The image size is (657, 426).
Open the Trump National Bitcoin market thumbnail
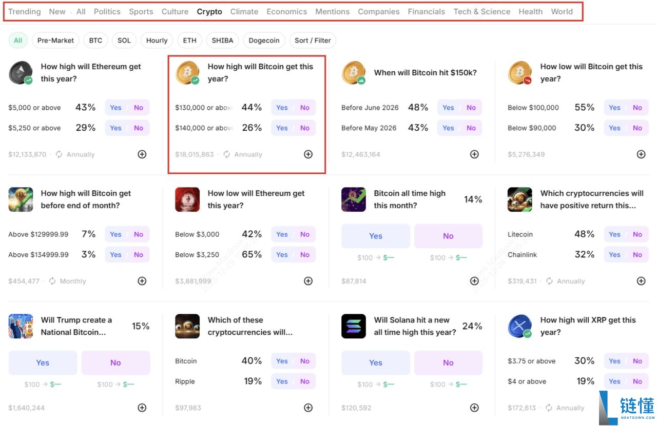tap(21, 326)
